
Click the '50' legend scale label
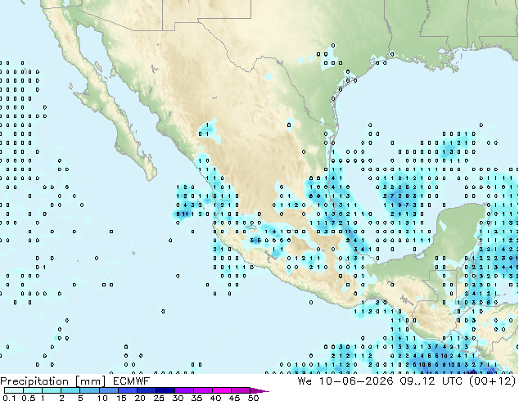253,398
